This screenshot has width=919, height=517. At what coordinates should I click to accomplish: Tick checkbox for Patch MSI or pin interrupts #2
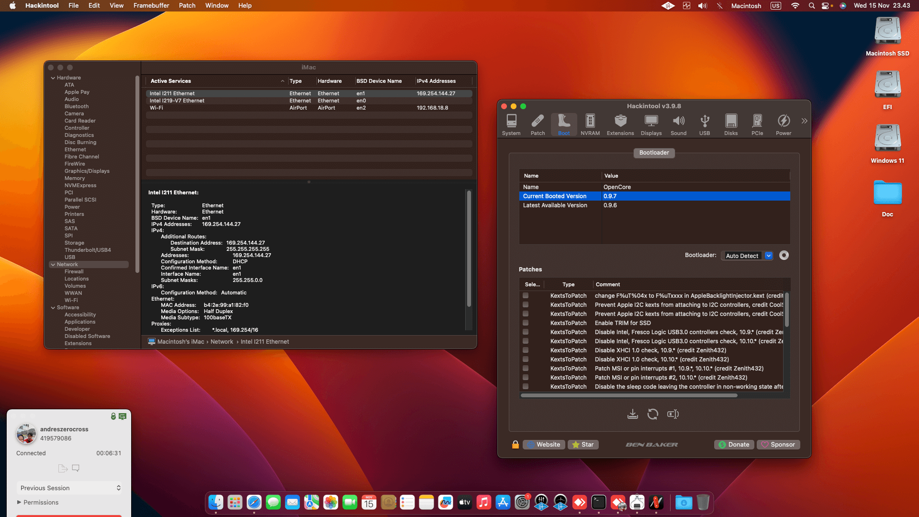coord(526,378)
